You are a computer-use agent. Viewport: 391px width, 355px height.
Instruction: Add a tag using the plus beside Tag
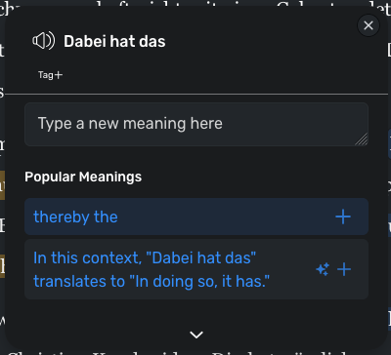coord(59,75)
